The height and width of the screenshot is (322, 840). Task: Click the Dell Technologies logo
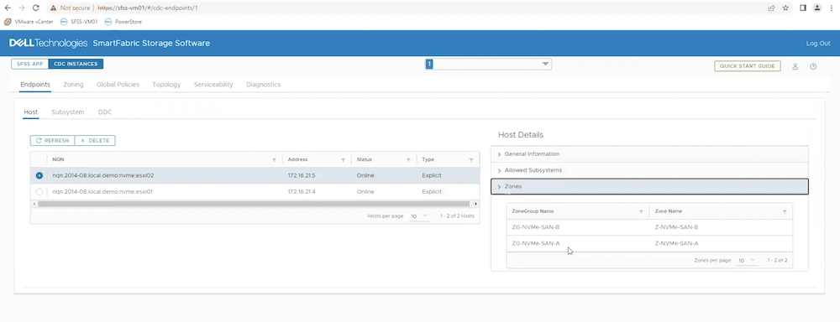pyautogui.click(x=48, y=44)
